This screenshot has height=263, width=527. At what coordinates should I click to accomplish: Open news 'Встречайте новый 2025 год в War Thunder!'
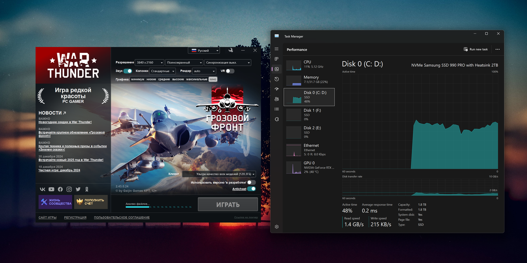71,160
